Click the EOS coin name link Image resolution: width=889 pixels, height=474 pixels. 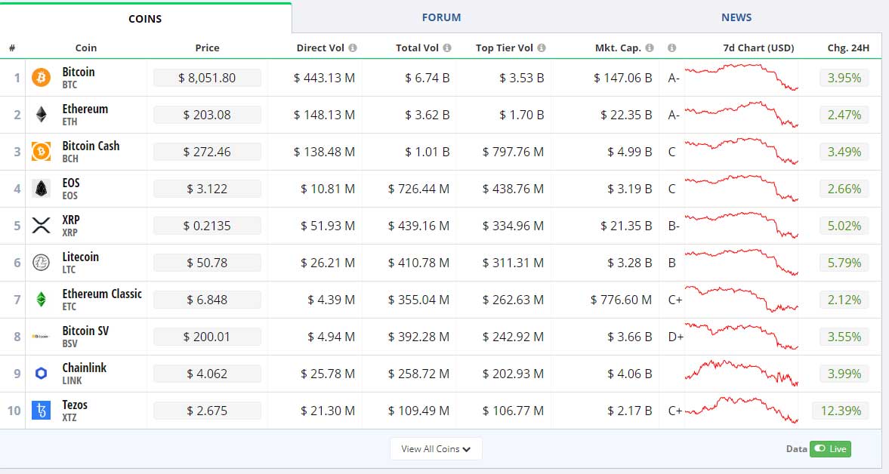pos(71,183)
